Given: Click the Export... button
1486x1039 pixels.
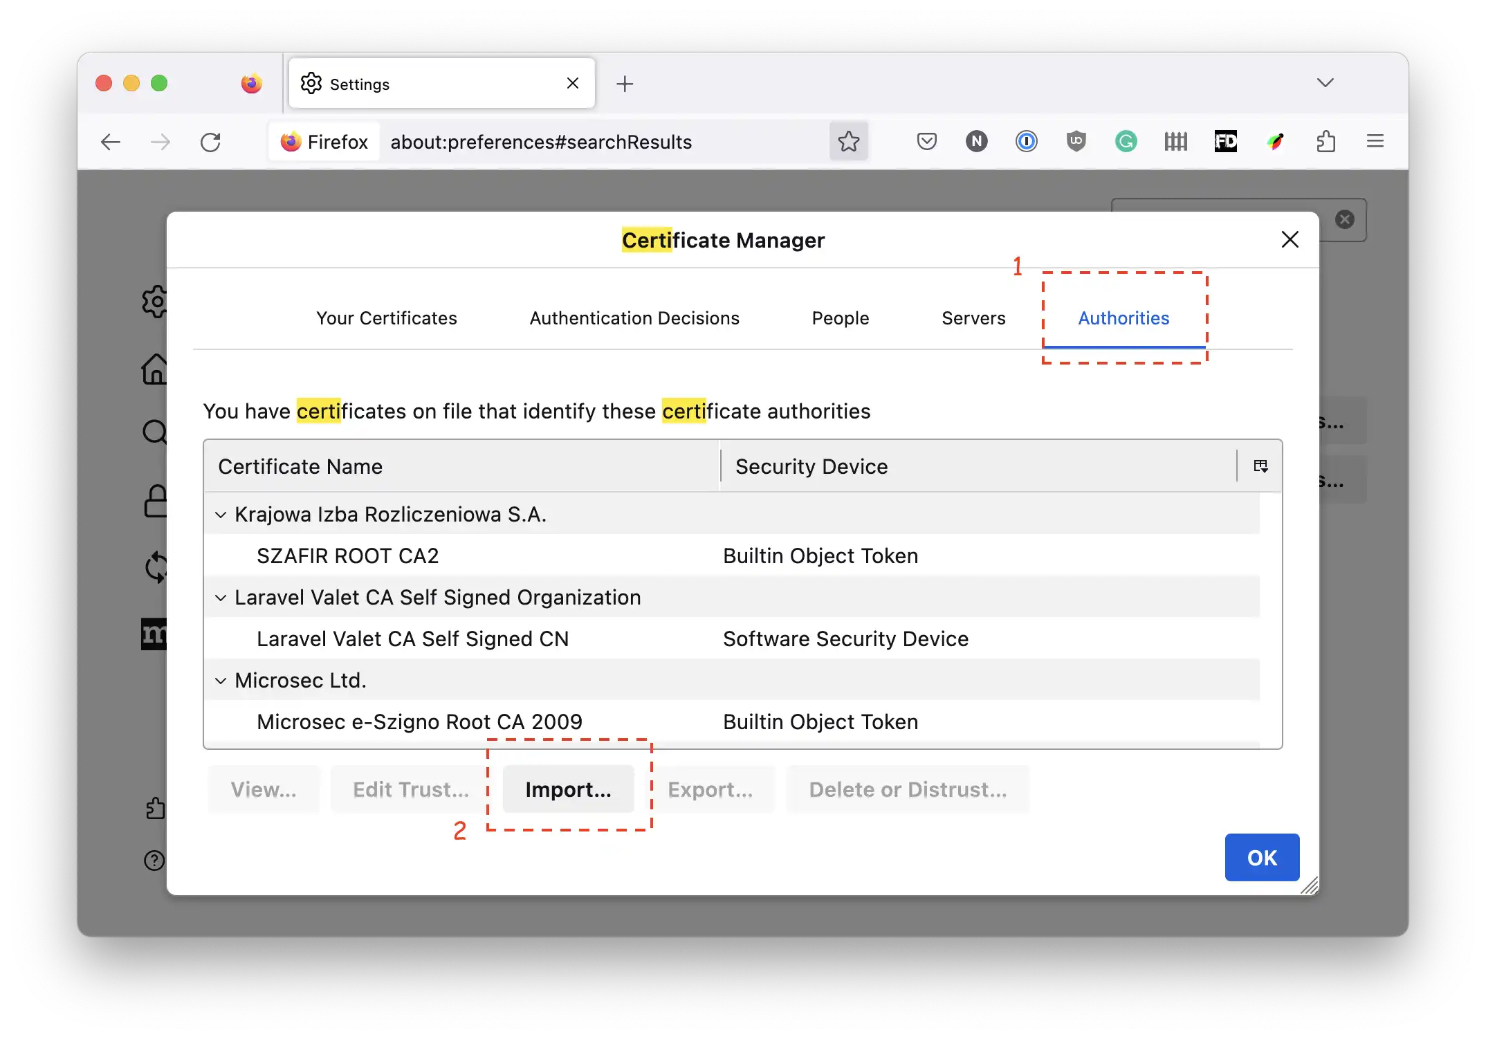Looking at the screenshot, I should (x=710, y=789).
